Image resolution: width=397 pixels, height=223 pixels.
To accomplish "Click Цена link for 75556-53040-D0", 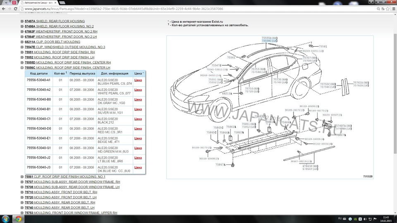I will (138, 129).
